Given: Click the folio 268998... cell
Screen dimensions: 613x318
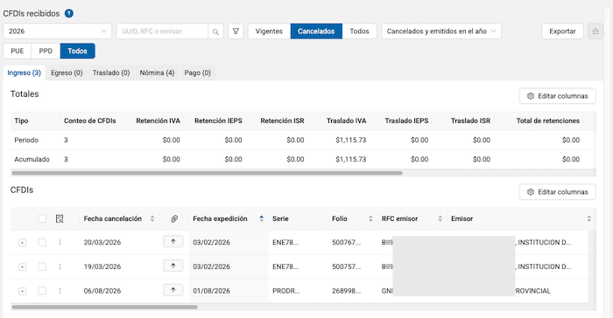Looking at the screenshot, I should point(347,291).
